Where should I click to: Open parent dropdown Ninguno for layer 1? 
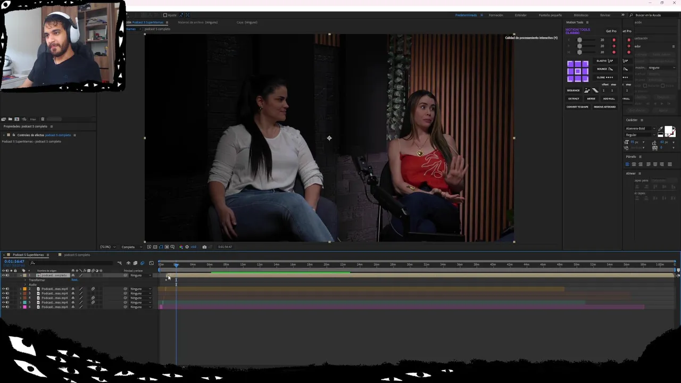pyautogui.click(x=140, y=275)
